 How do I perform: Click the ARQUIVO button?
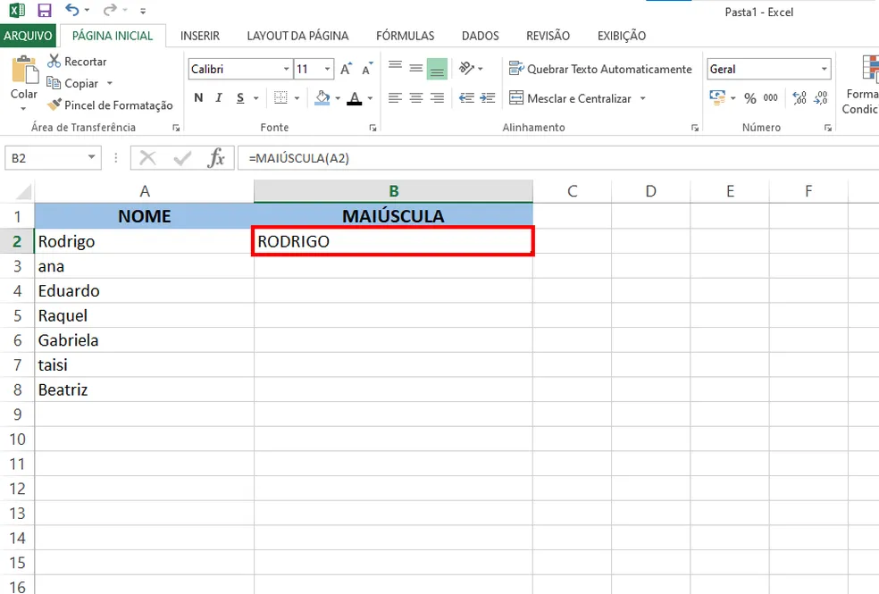tap(29, 36)
